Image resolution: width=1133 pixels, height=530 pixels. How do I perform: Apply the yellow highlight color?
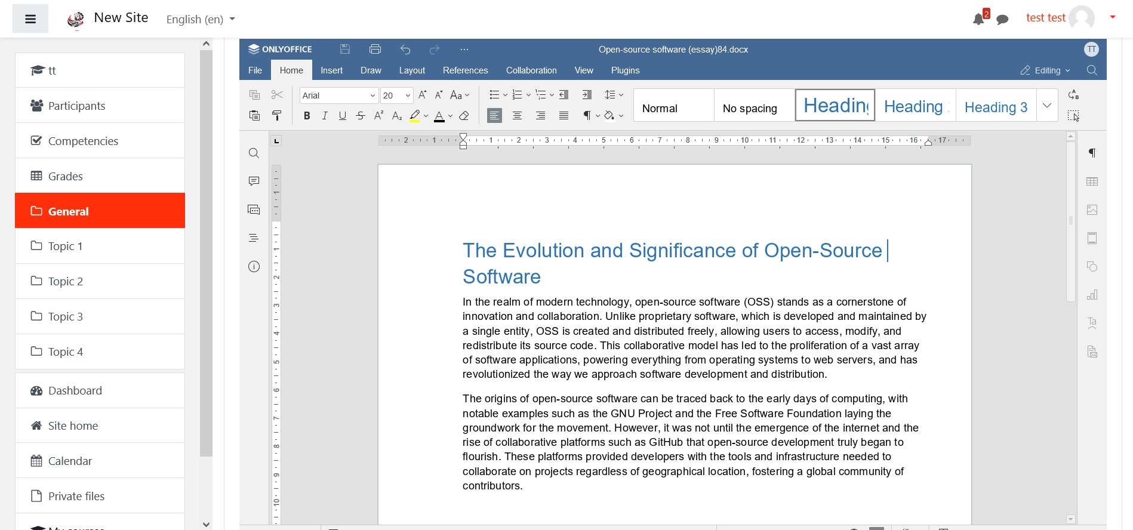tap(415, 116)
